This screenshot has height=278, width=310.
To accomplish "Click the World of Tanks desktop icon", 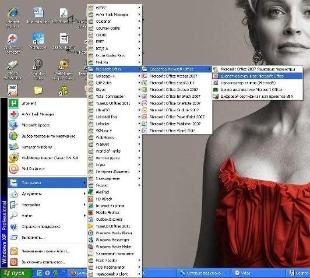I will 38,65.
